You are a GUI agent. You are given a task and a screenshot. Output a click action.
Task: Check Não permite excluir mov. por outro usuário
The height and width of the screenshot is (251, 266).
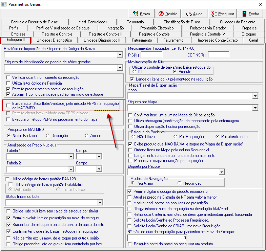click(x=8, y=238)
